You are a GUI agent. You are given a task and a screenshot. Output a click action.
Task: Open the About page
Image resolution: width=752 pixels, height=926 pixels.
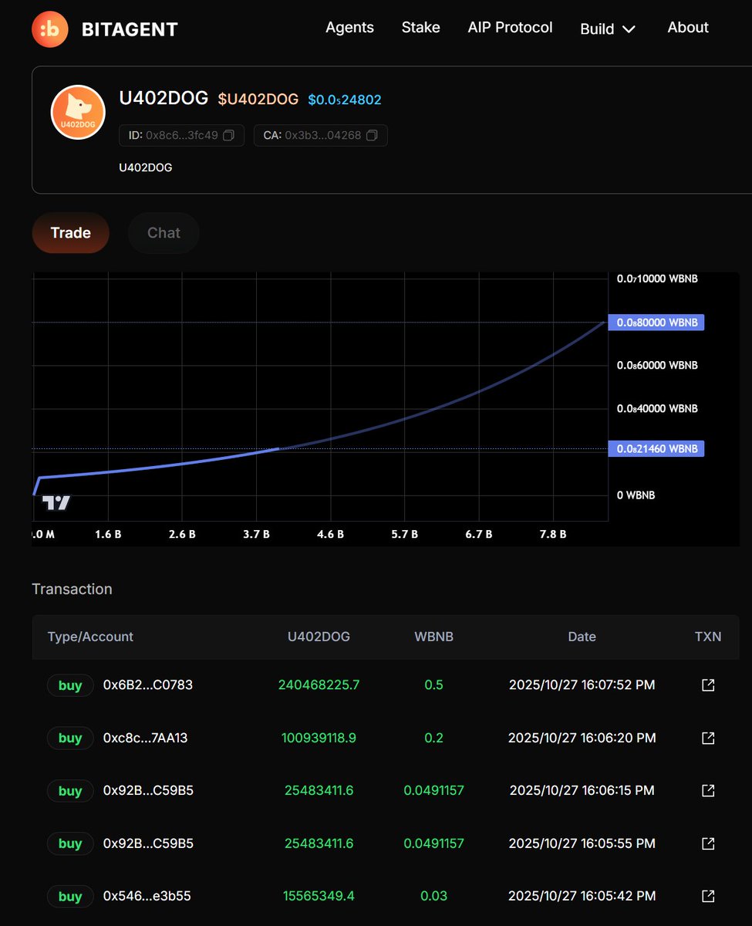687,28
